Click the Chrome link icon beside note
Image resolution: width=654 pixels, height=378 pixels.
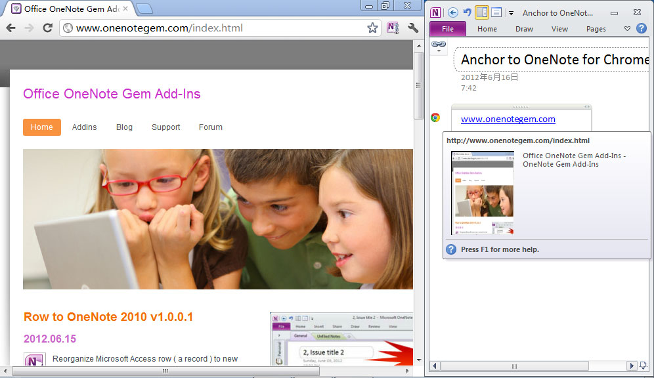point(435,117)
